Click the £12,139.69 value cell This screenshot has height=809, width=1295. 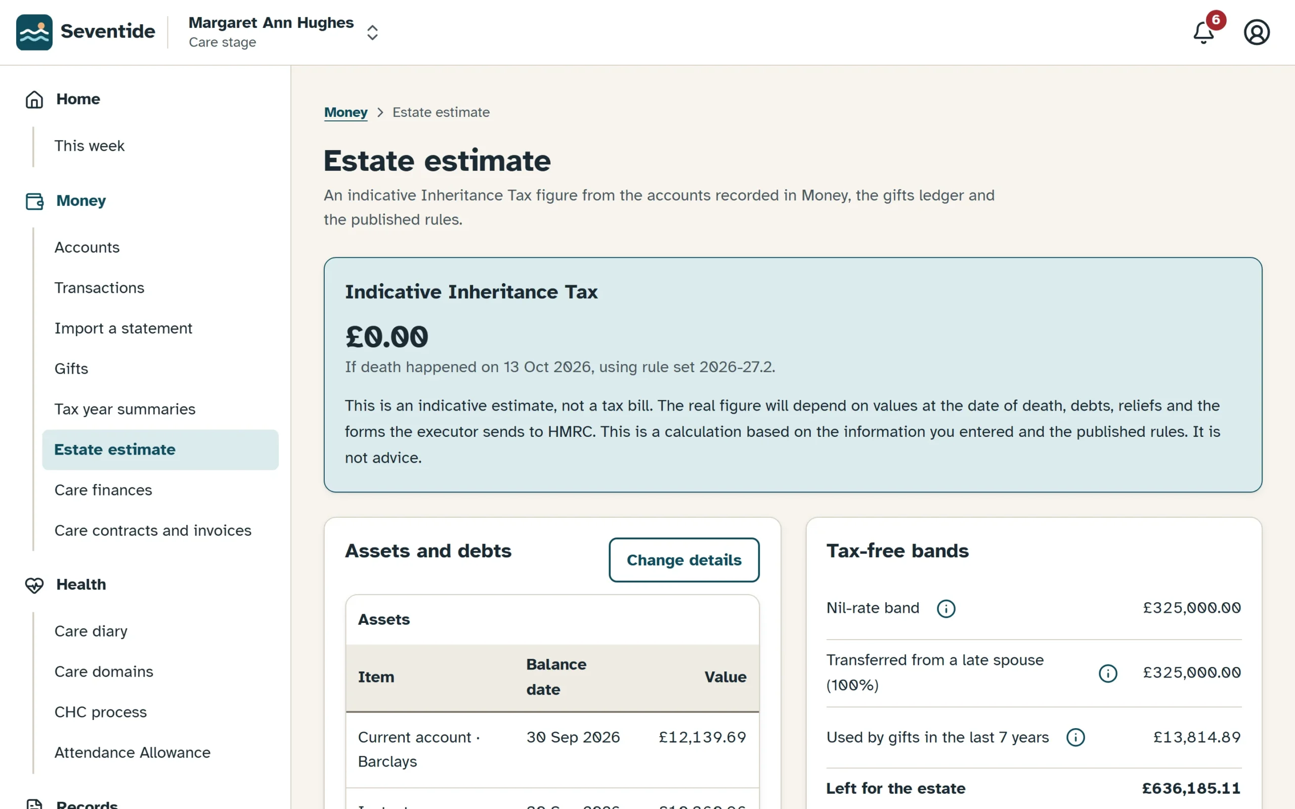pos(702,737)
